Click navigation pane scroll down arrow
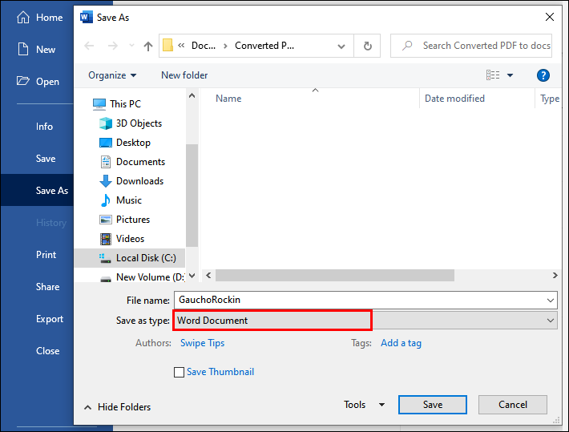The height and width of the screenshot is (432, 569). point(192,276)
